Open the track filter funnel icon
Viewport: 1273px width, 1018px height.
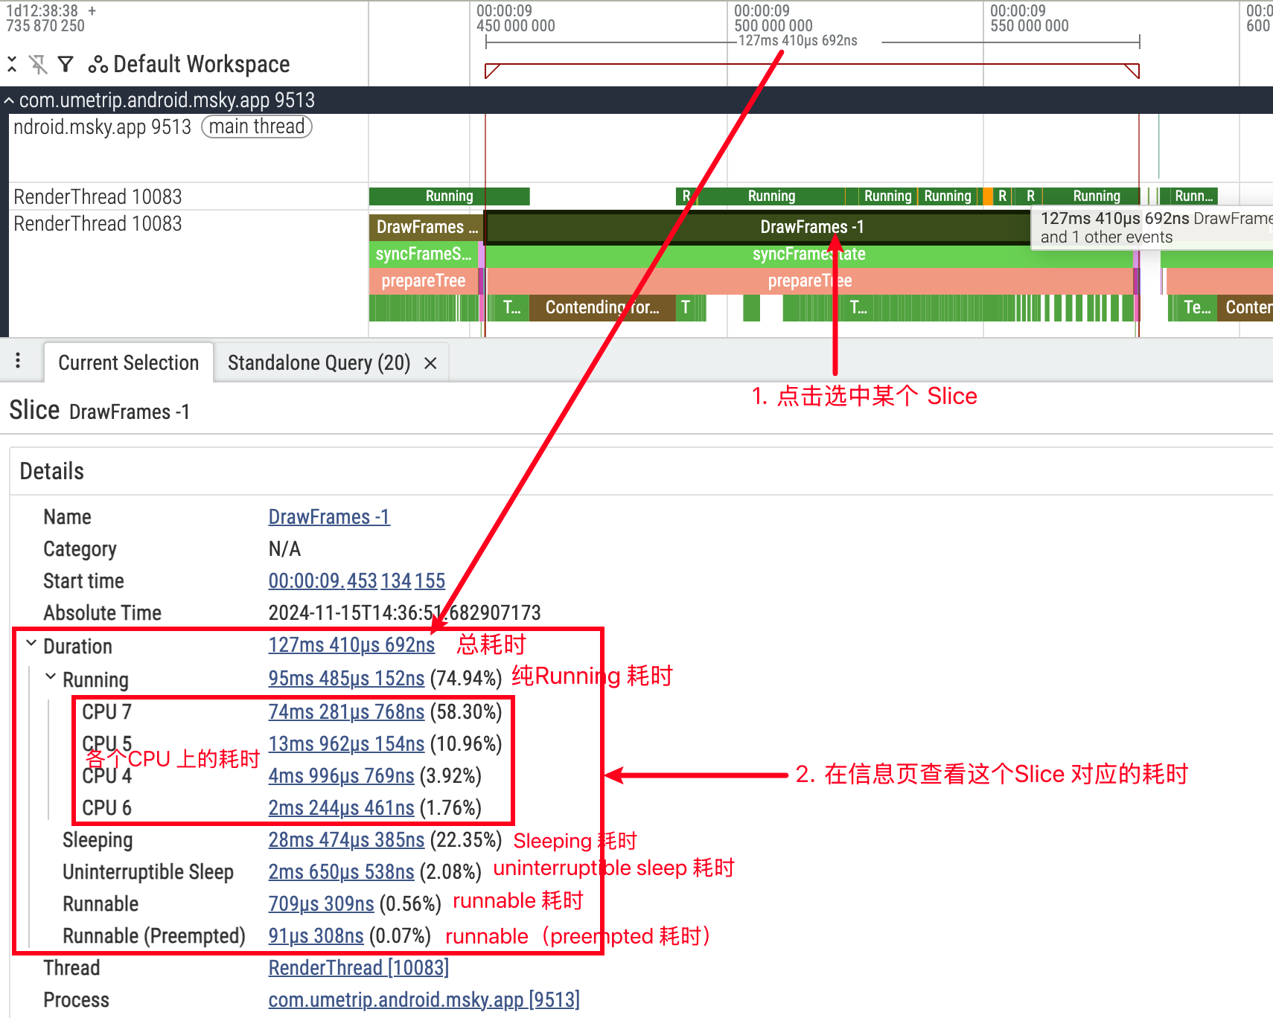tap(66, 65)
